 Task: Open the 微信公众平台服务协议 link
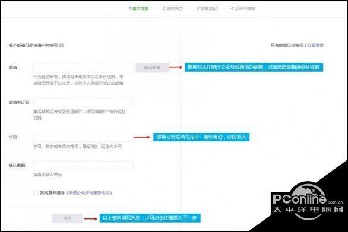click(x=89, y=193)
